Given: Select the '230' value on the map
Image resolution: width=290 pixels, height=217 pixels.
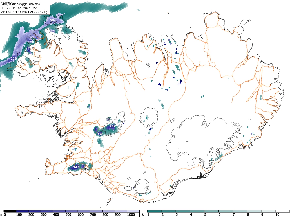Looking at the screenshot, I should pyautogui.click(x=14, y=58).
